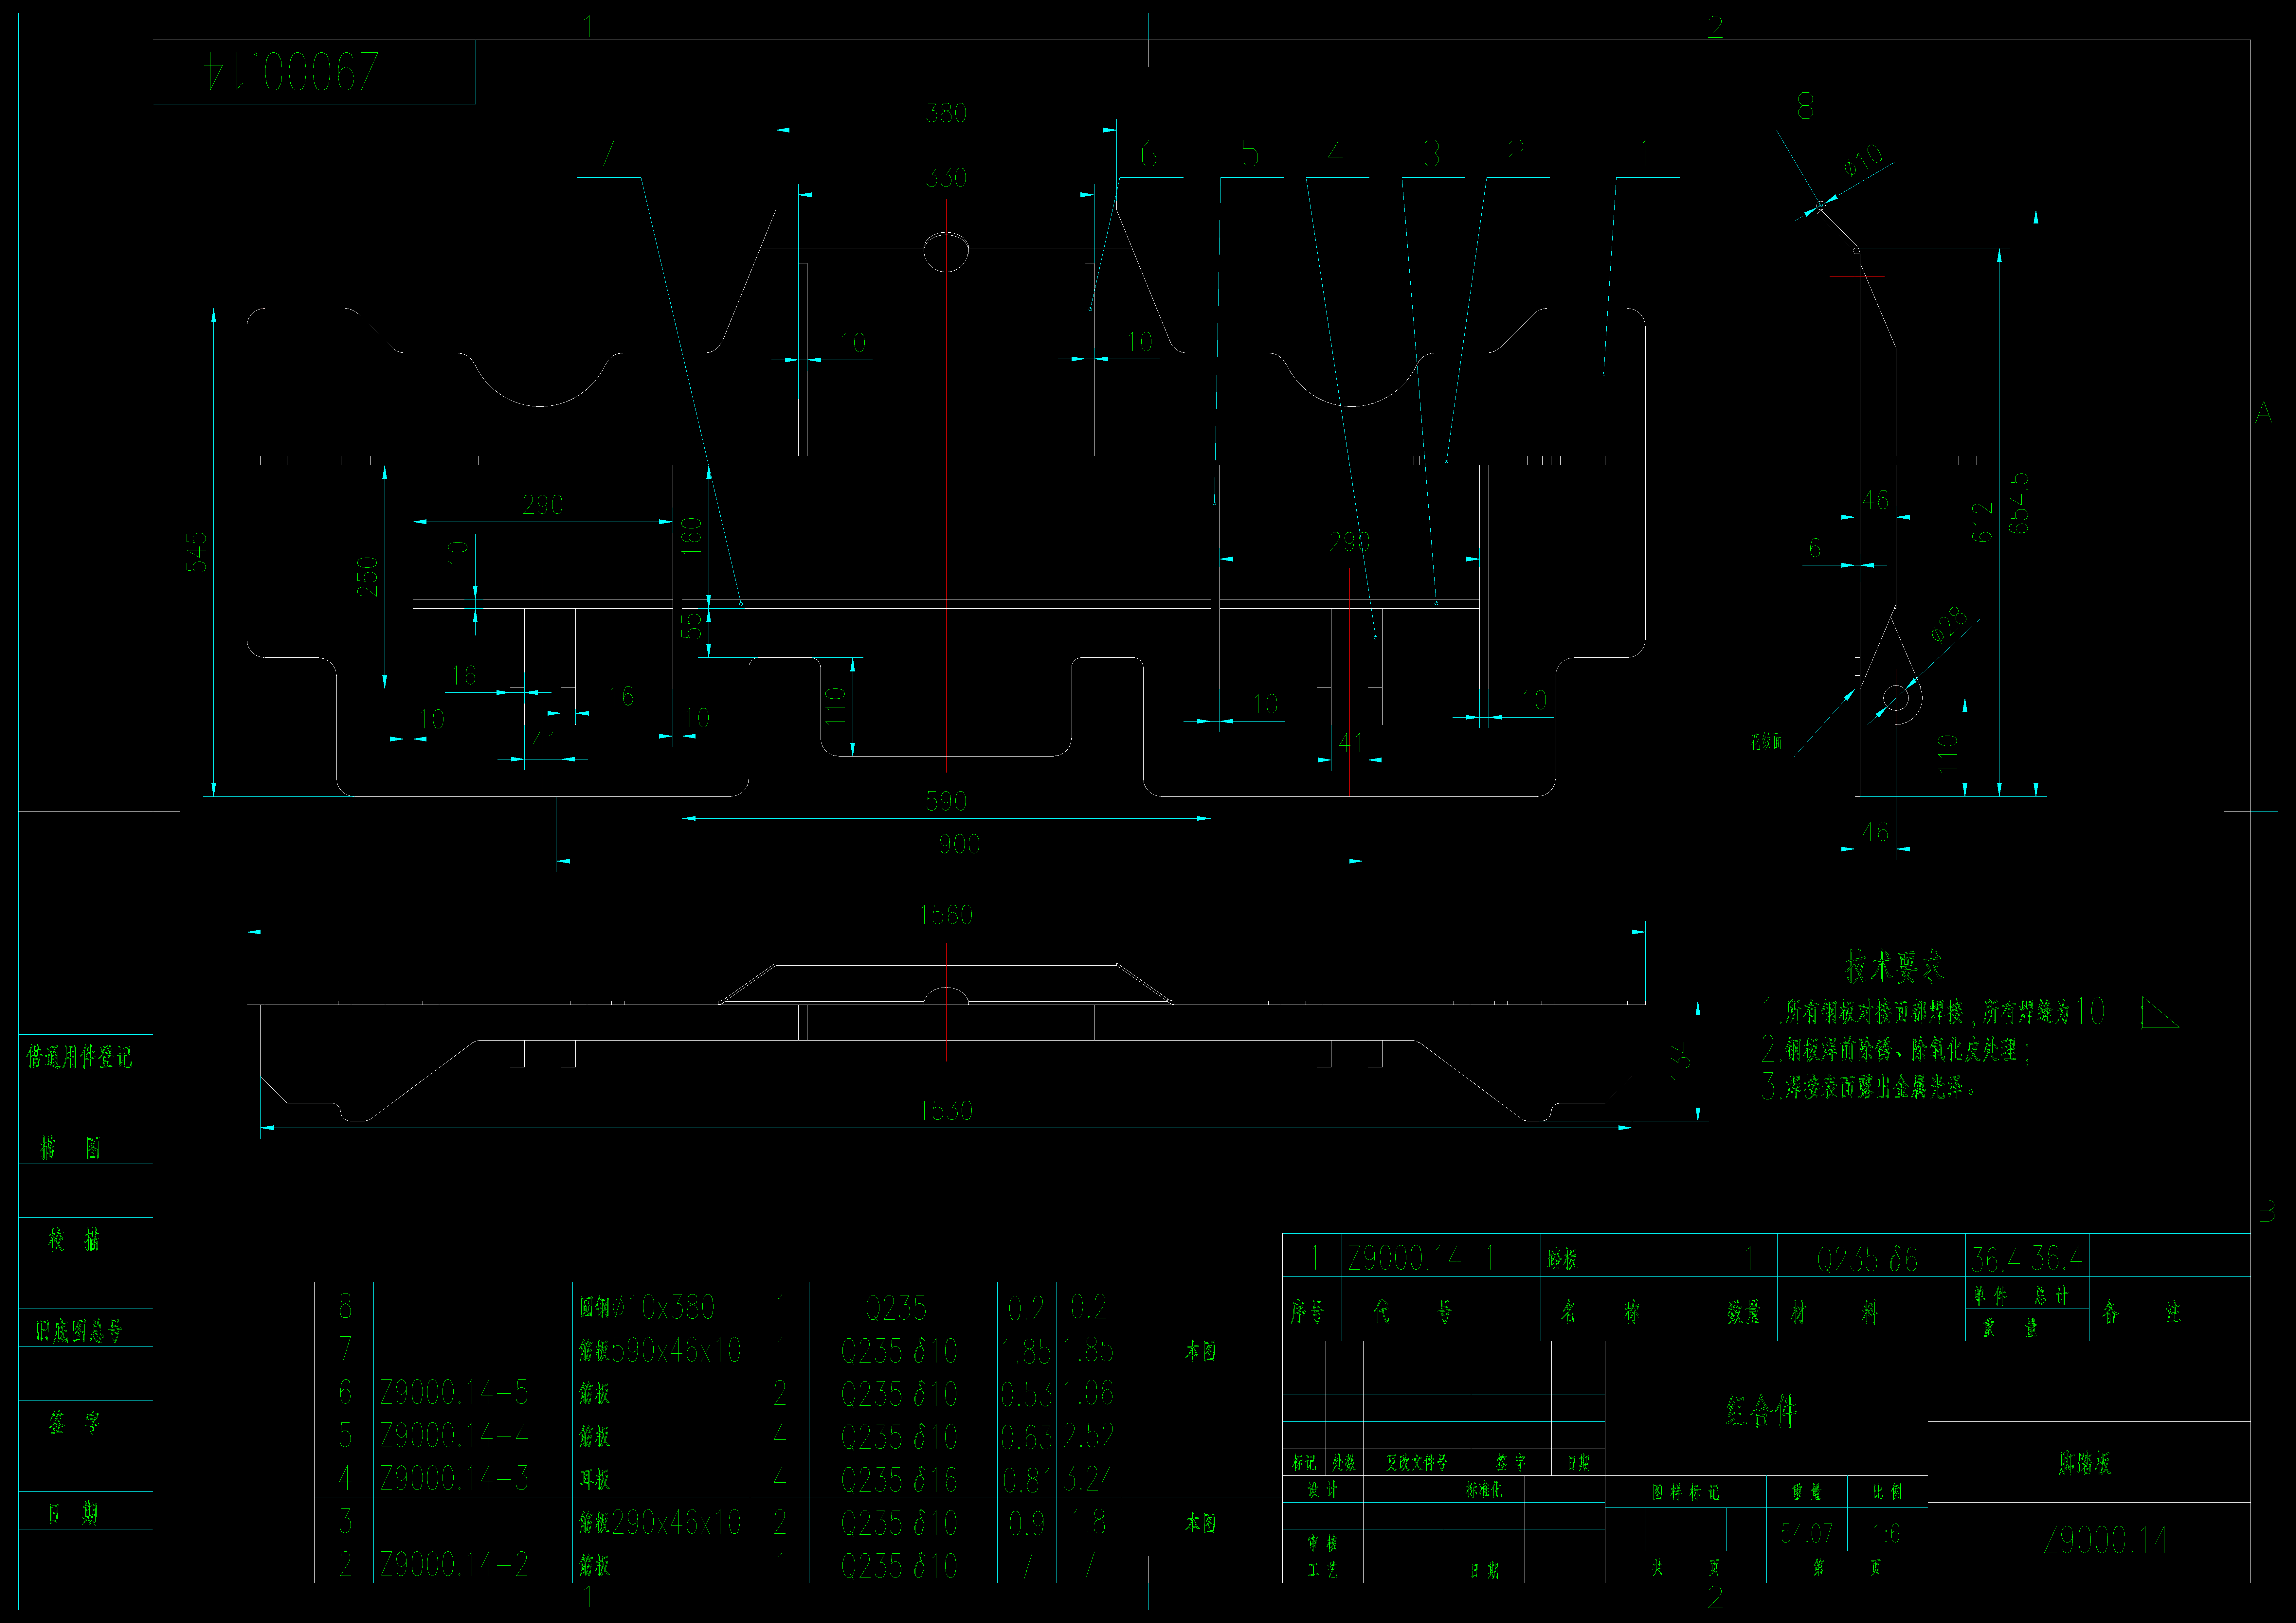The height and width of the screenshot is (1623, 2296).
Task: Select the 数量 column header
Action: [x=1744, y=1312]
